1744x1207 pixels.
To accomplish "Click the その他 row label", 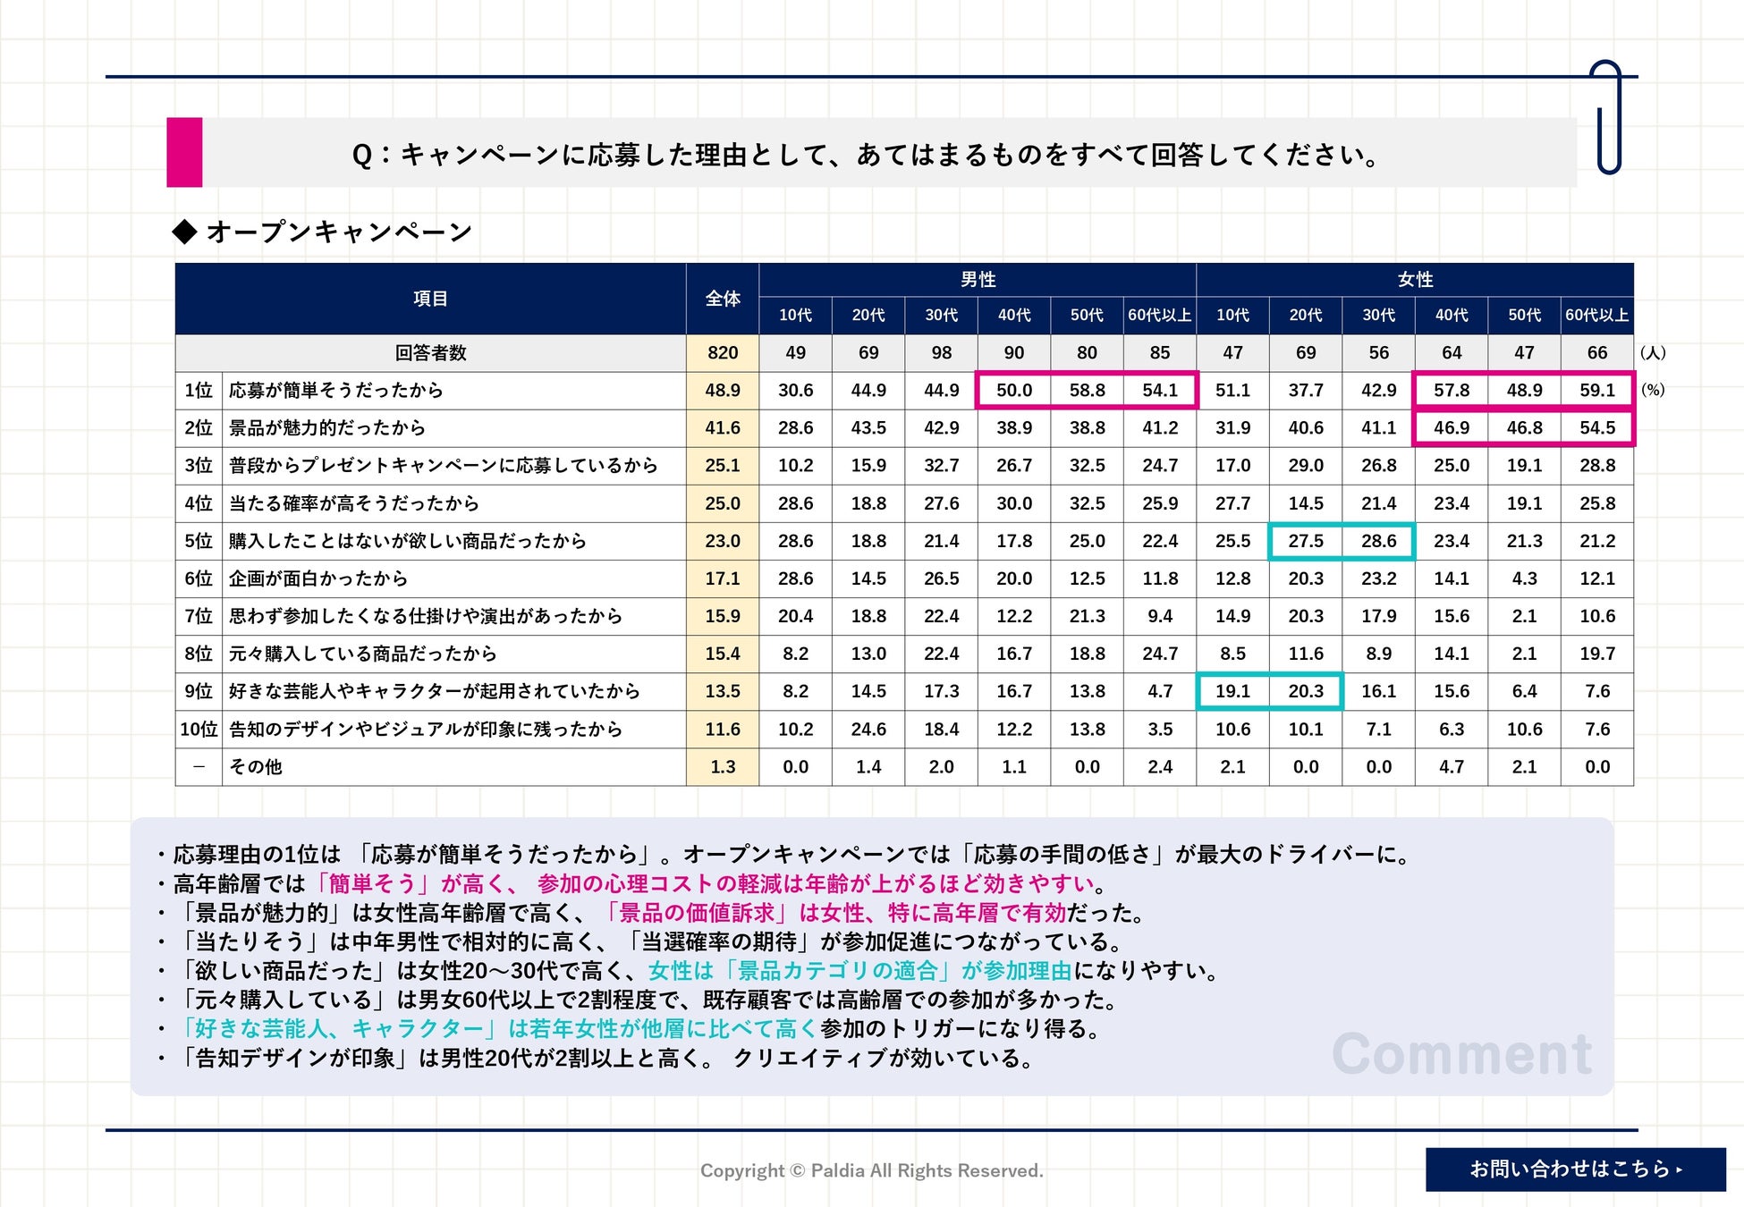I will point(256,767).
